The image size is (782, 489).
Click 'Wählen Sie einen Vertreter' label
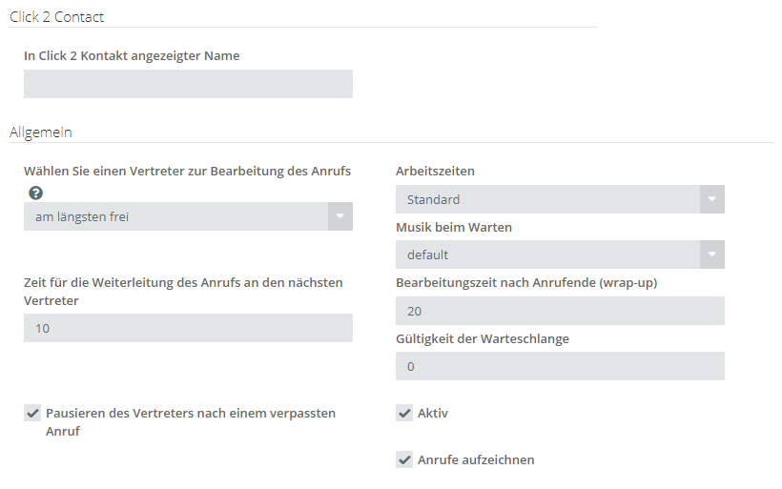point(188,171)
